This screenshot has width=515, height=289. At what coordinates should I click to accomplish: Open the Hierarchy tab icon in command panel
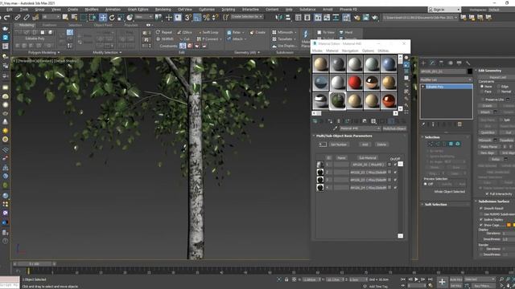click(x=442, y=63)
